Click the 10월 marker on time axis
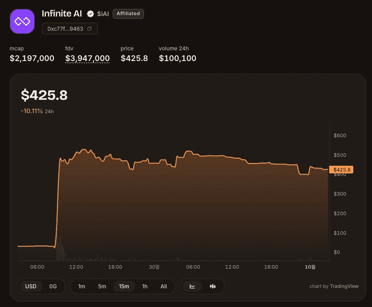Screen dimensions: 372x307 pos(310,267)
